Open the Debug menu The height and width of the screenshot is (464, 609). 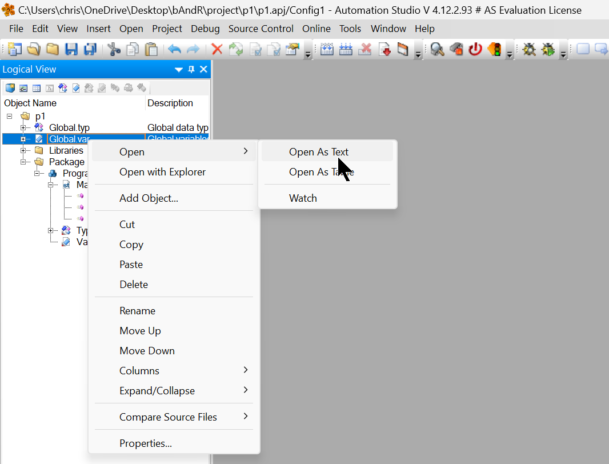(205, 29)
